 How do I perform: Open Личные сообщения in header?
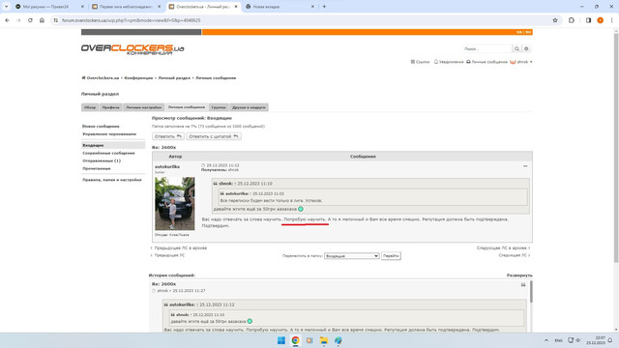tap(486, 62)
